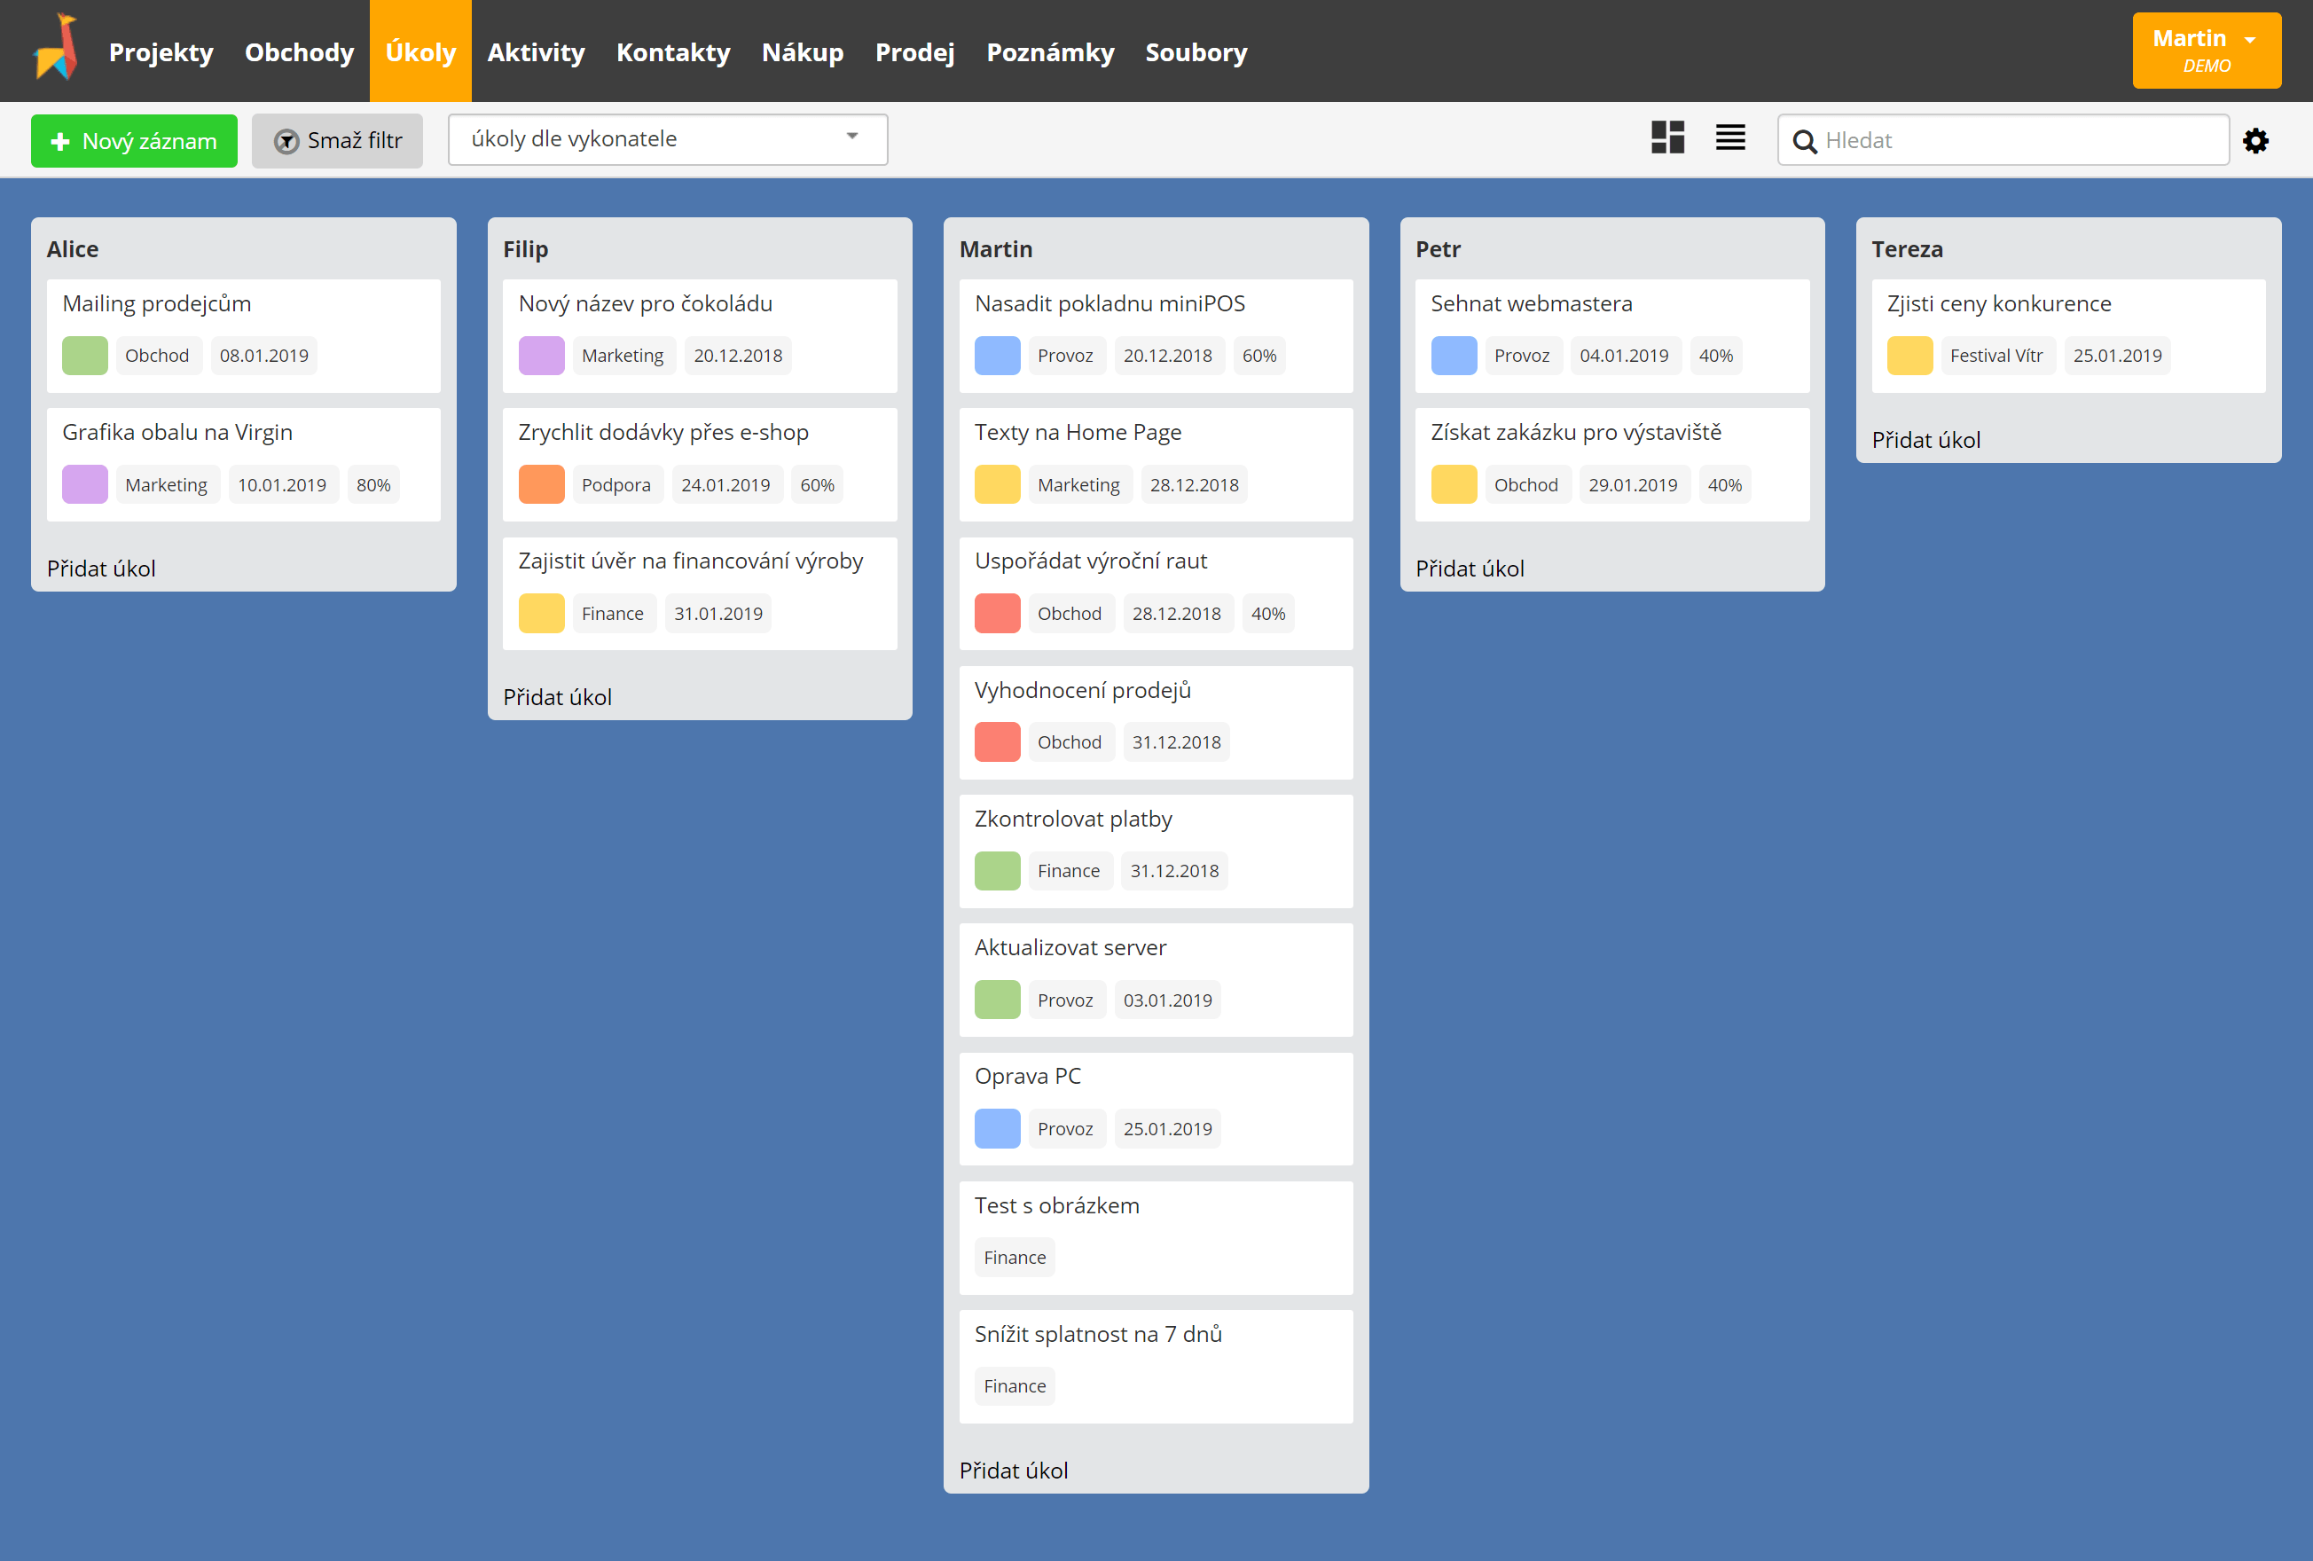
Task: Add task in Martin column
Action: (1013, 1471)
